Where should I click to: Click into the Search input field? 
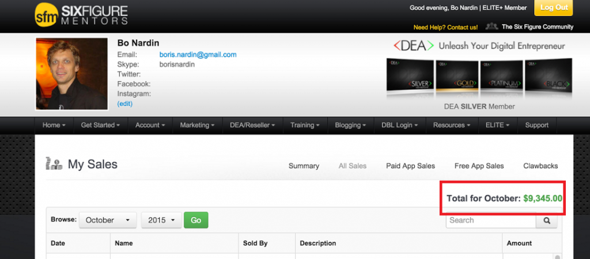(491, 220)
